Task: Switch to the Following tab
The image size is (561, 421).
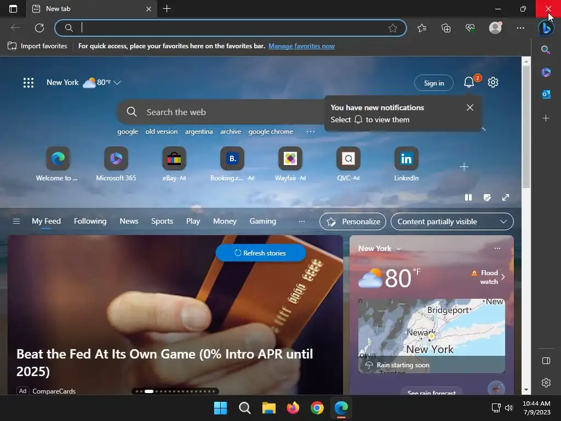Action: click(90, 221)
